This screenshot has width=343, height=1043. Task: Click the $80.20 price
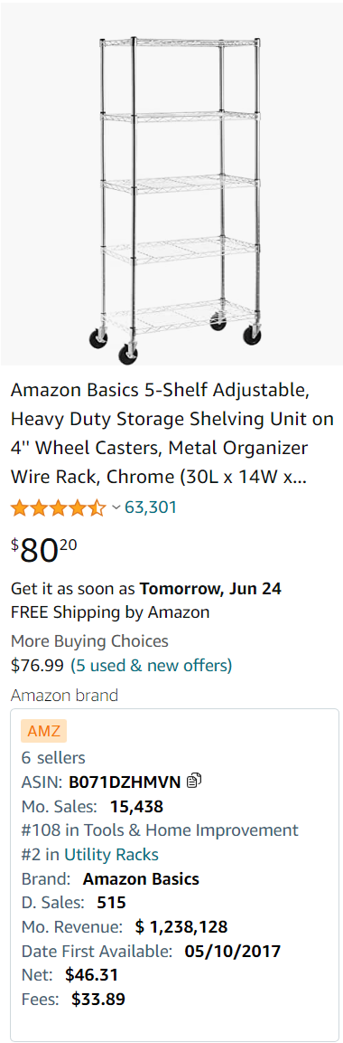pos(44,549)
